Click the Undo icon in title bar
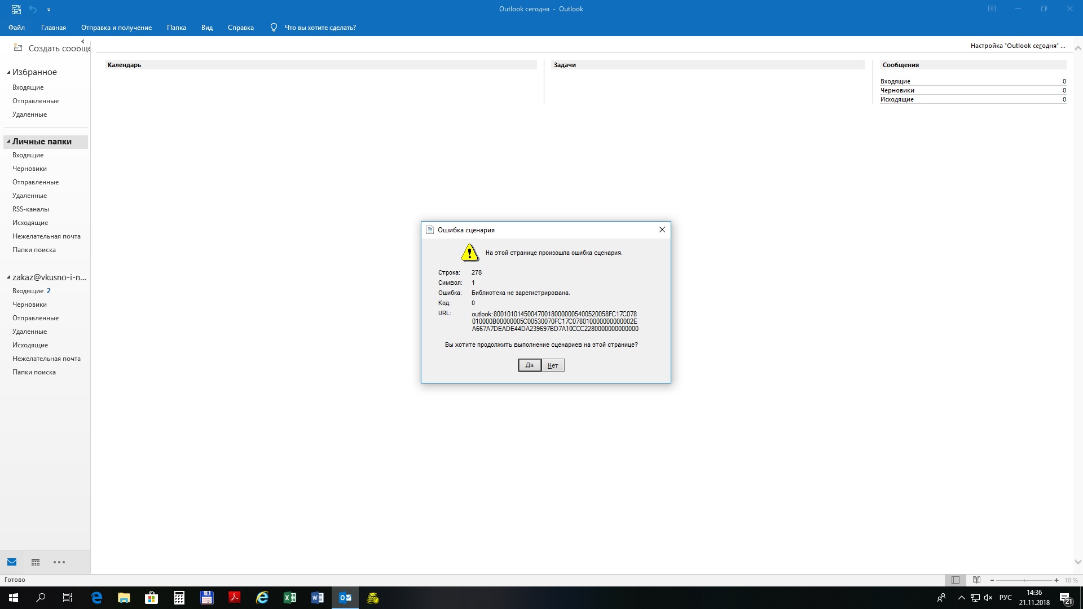 [33, 9]
